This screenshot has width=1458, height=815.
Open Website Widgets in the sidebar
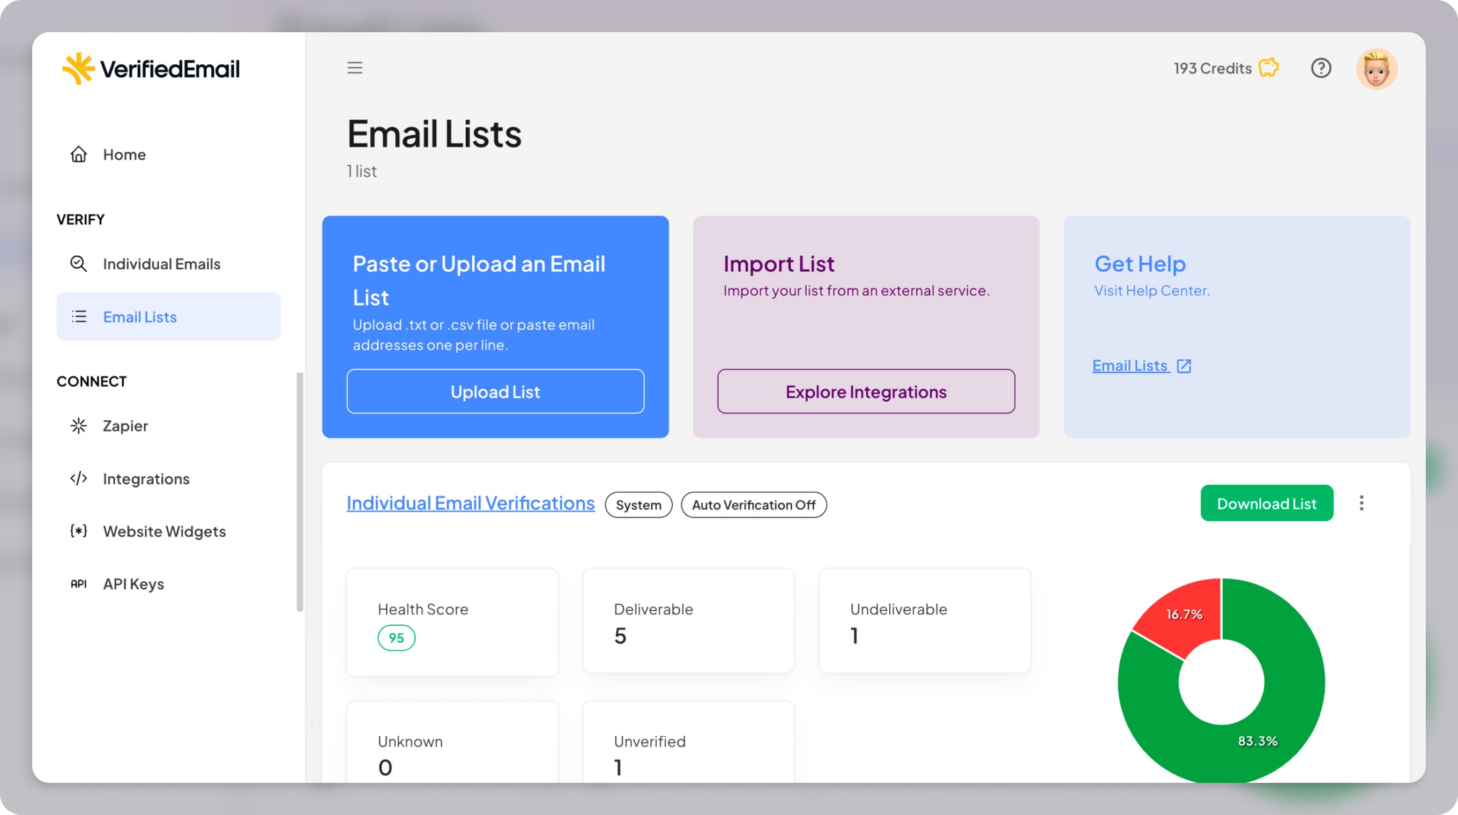(x=168, y=531)
